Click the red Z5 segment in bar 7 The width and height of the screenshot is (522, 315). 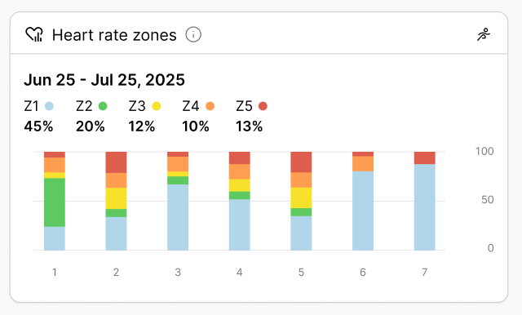(x=425, y=157)
